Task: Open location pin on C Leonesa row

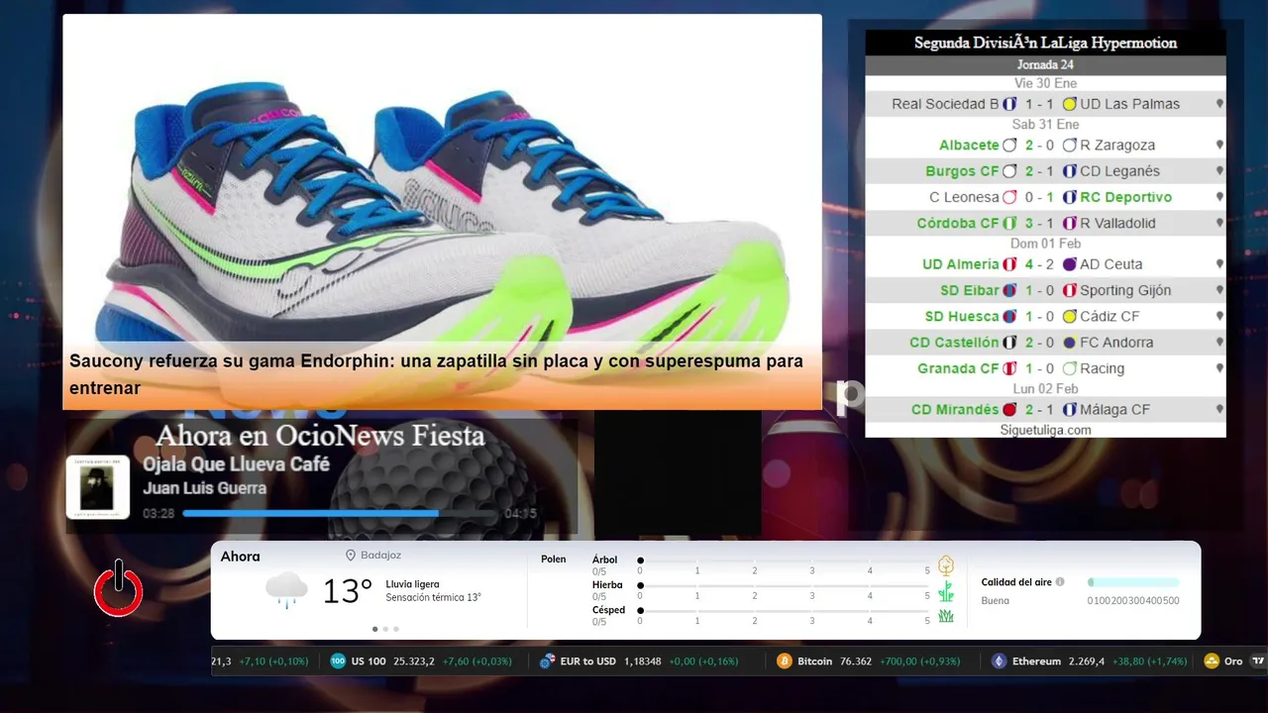Action: 1219,197
